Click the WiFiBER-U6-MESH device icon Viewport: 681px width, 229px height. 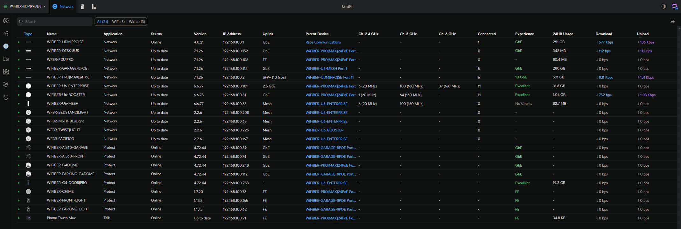[x=28, y=103]
